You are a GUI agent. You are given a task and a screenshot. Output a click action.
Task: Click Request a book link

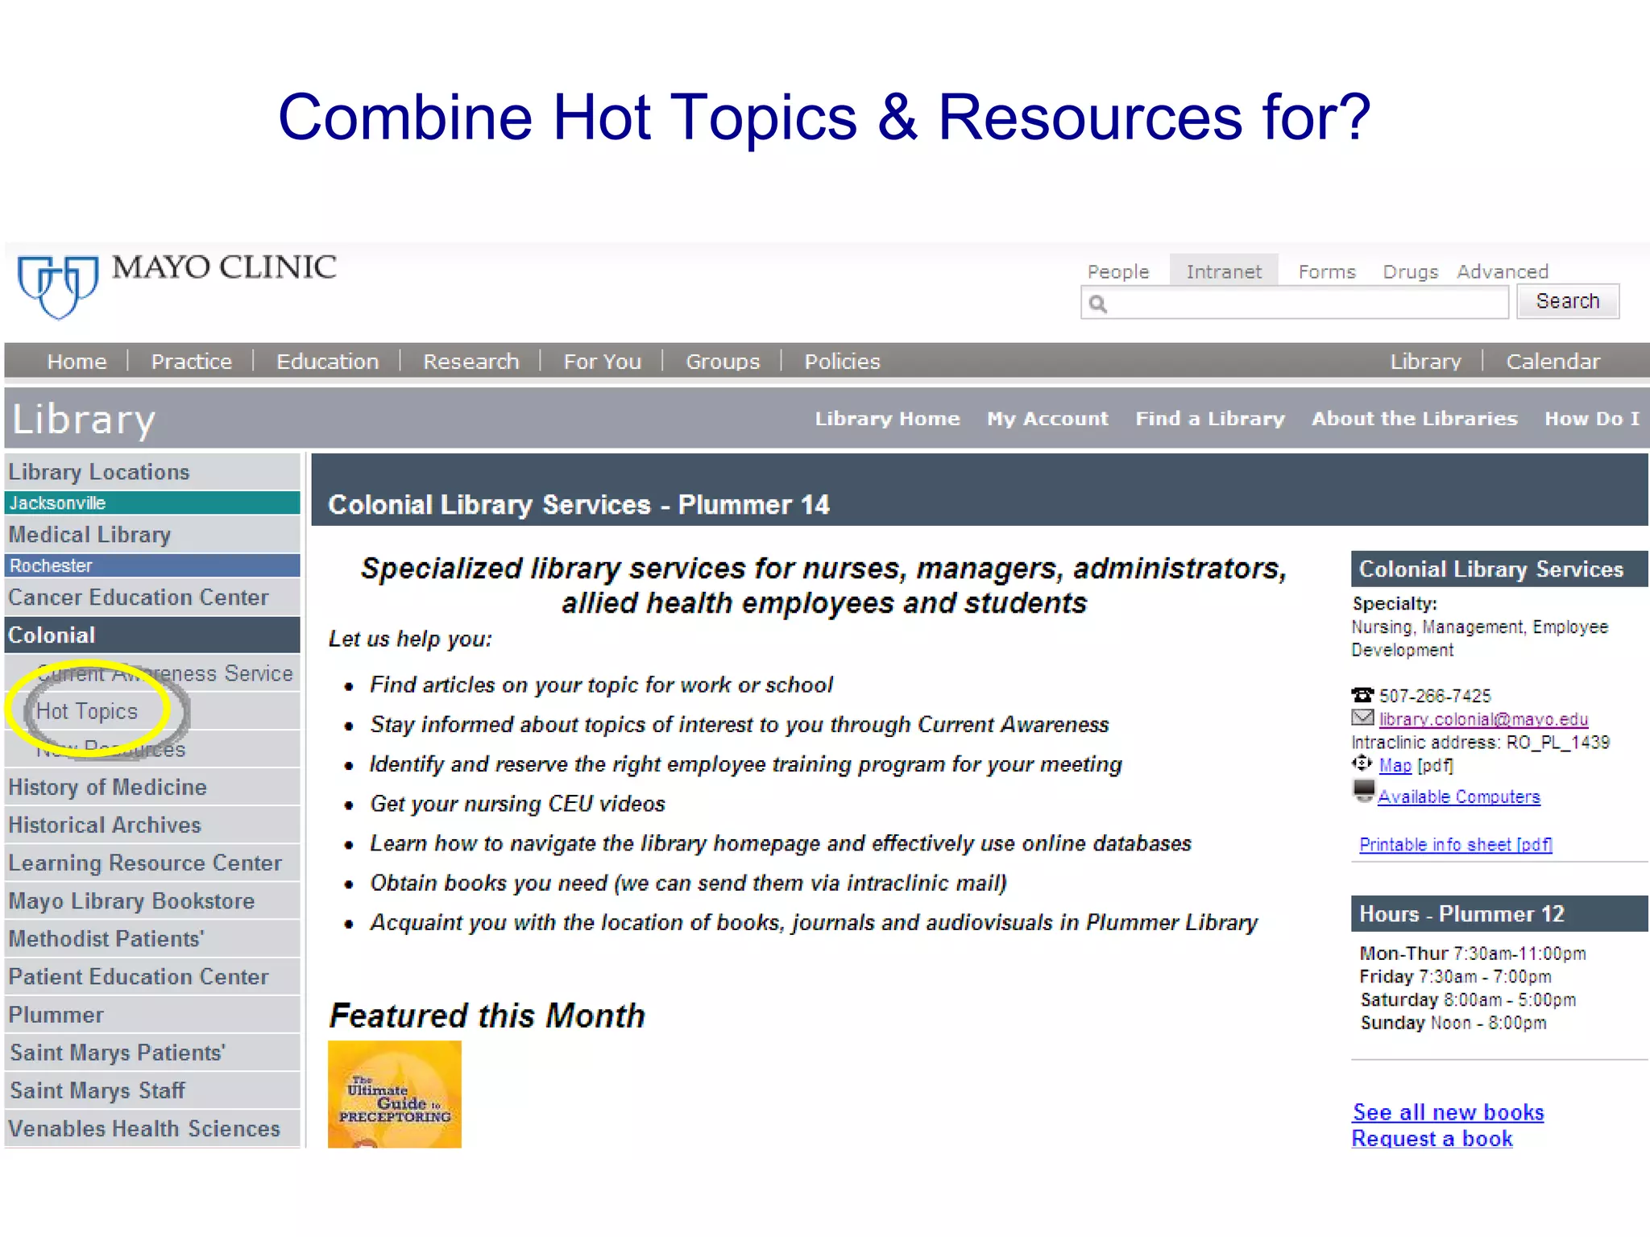(x=1432, y=1138)
